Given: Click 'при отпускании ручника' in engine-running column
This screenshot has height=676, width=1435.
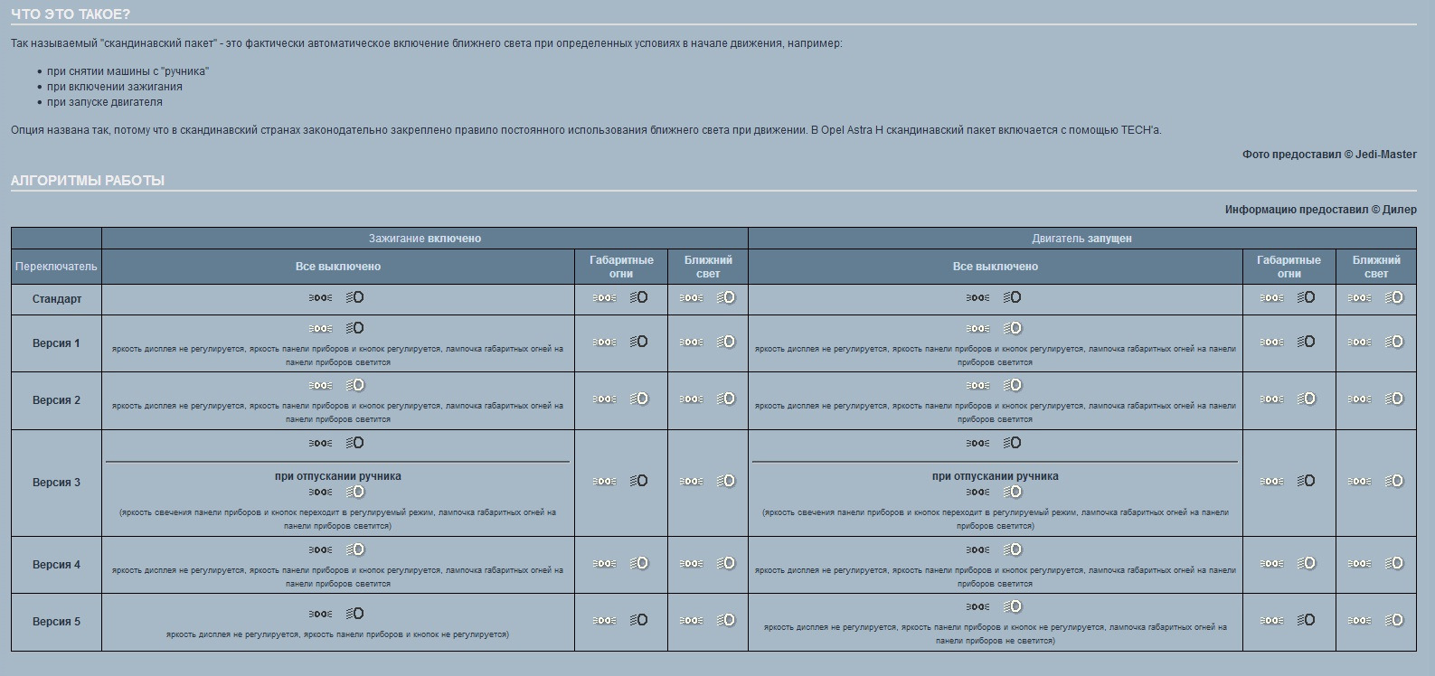Looking at the screenshot, I should 996,476.
